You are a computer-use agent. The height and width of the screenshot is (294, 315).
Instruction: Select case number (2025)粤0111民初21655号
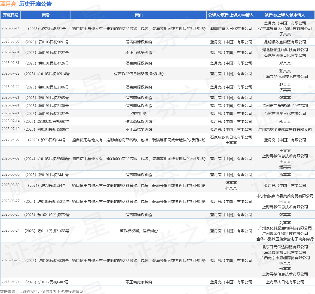(x=47, y=231)
